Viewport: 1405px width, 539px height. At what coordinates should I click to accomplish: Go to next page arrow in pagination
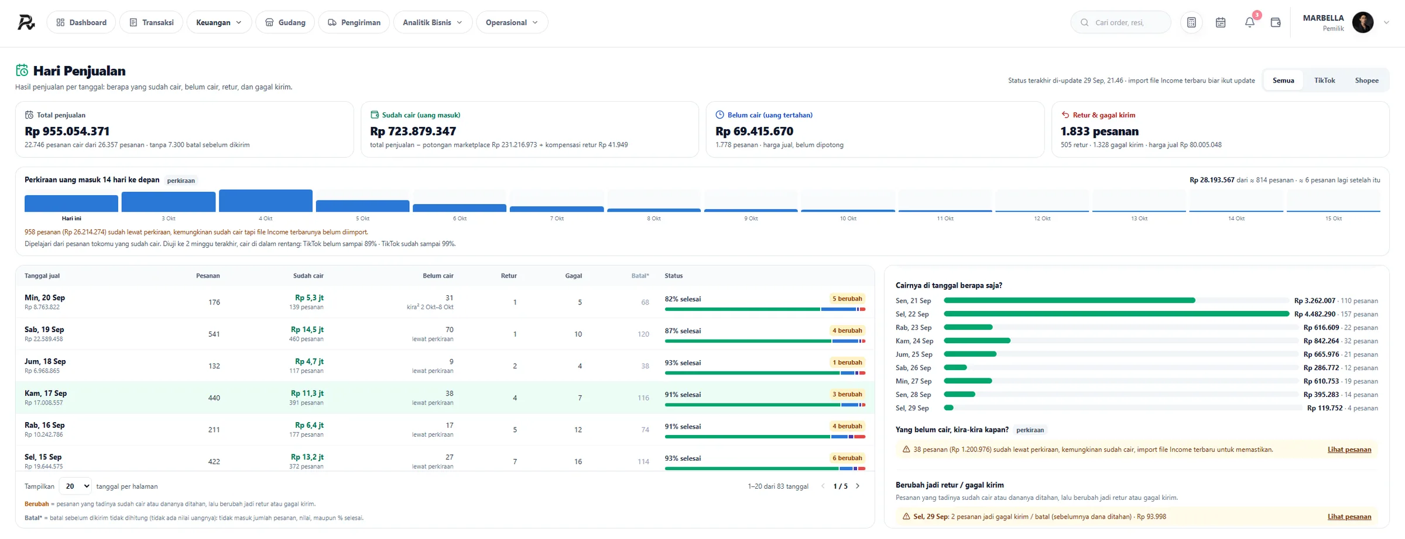point(858,486)
